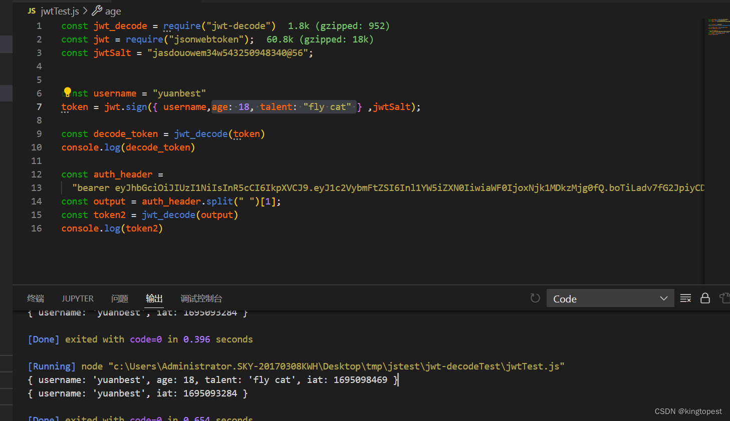Switch to the 终端 terminal tab

[36, 298]
